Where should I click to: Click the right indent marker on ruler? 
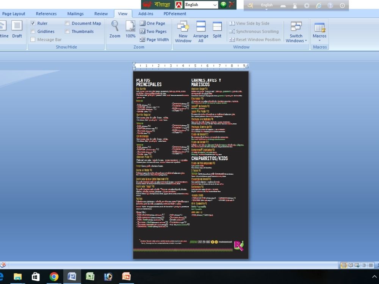[x=247, y=66]
